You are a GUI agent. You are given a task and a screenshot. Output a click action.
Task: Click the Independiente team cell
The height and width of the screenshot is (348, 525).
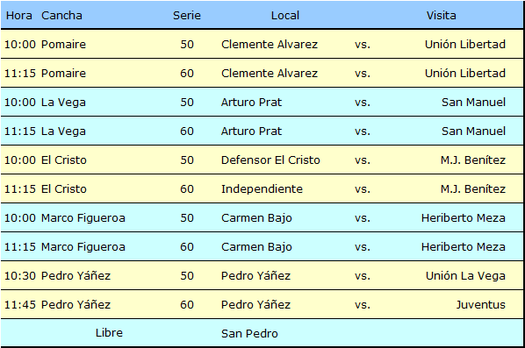coord(262,188)
